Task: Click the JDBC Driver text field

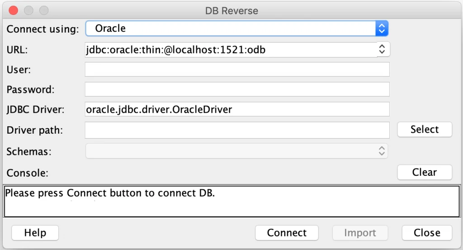Action: 237,109
